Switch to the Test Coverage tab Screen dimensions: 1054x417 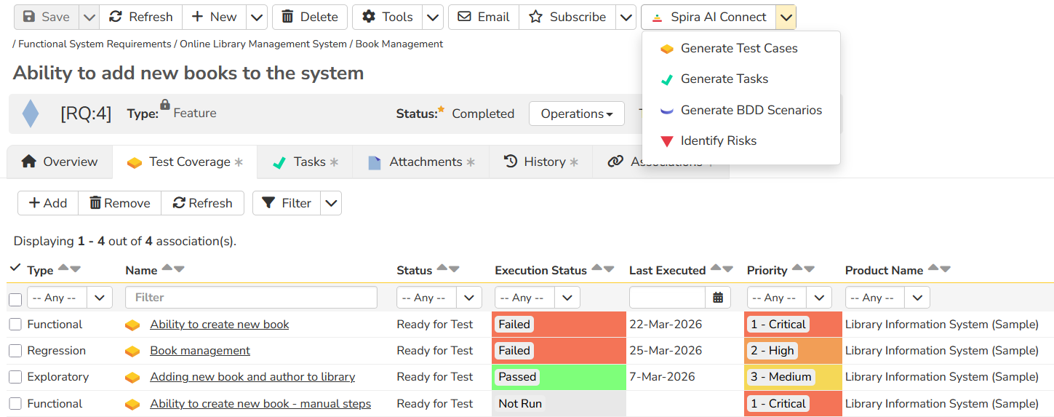pos(185,162)
